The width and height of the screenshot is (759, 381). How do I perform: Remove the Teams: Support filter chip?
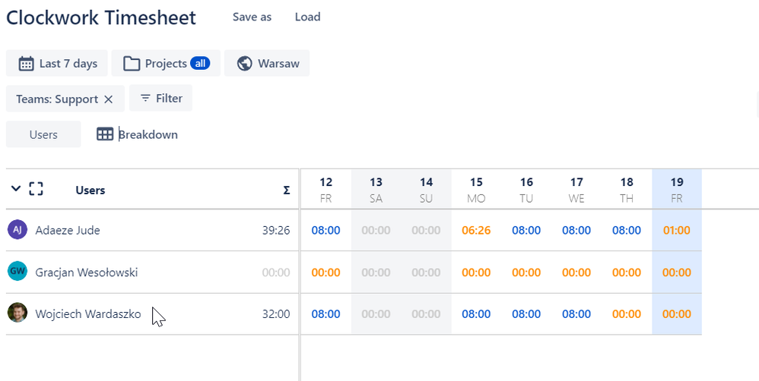109,99
